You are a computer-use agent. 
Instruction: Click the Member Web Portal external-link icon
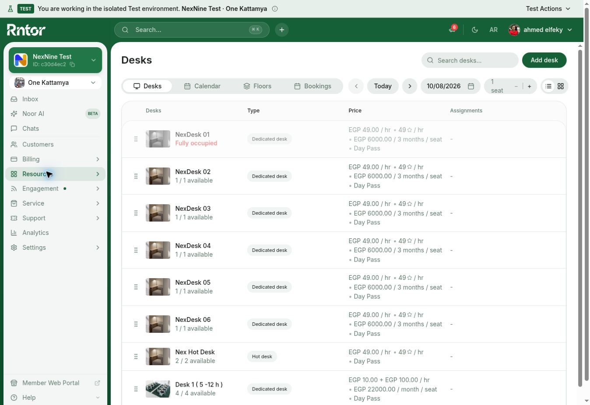click(97, 383)
